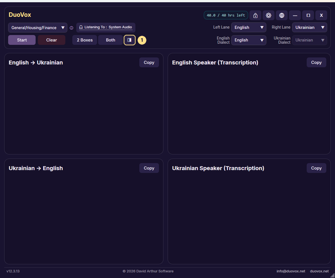Viewport: 335px width, 278px height.
Task: Click the DuoVox logo title
Action: tap(20, 15)
